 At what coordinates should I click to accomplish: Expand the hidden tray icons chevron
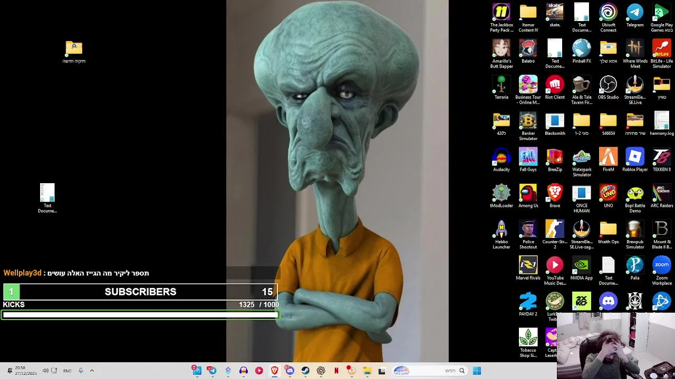pos(92,371)
